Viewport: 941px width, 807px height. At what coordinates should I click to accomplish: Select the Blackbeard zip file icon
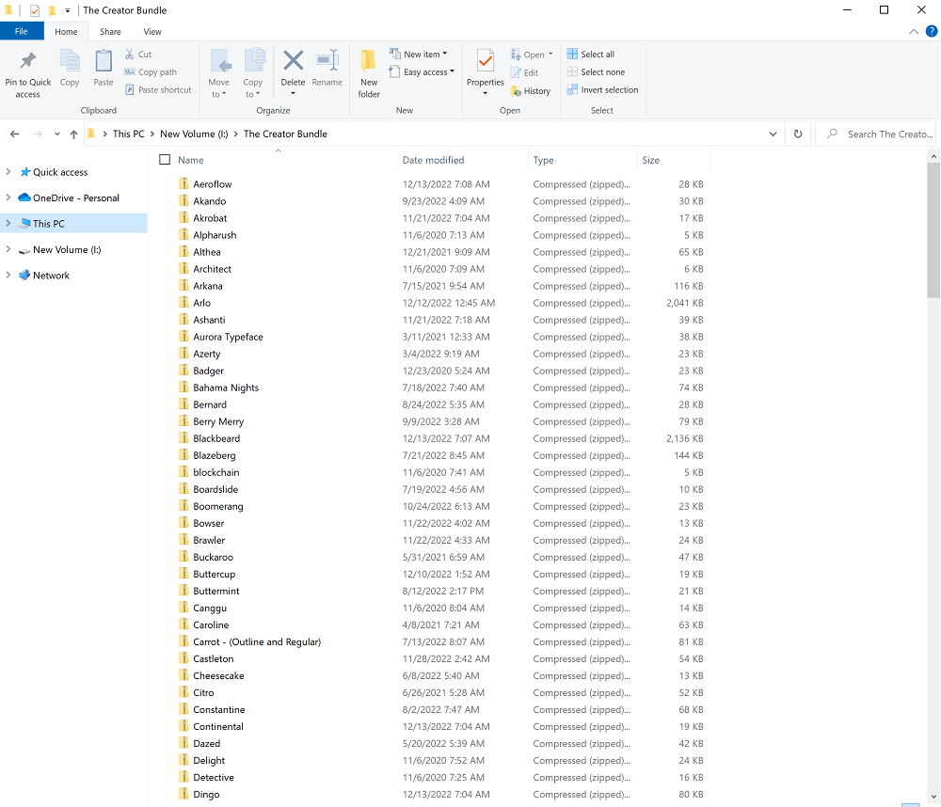point(183,438)
